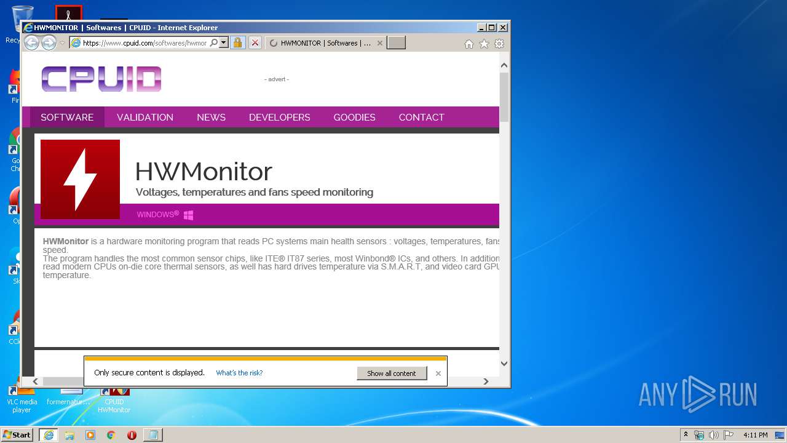Screen dimensions: 787x443
Task: Expand the address bar autocomplete dropdown
Action: 224,43
